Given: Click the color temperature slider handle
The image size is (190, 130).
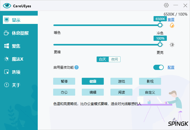Looking at the screenshot, I should click(x=160, y=25).
